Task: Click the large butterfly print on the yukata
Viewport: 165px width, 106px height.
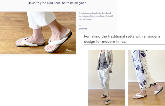Action: (x=141, y=69)
